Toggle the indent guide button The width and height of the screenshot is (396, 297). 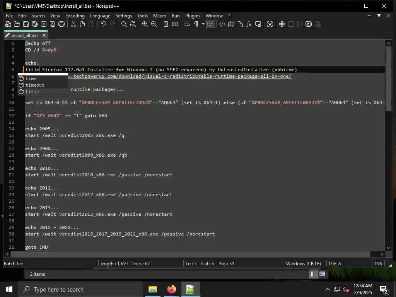click(210, 24)
